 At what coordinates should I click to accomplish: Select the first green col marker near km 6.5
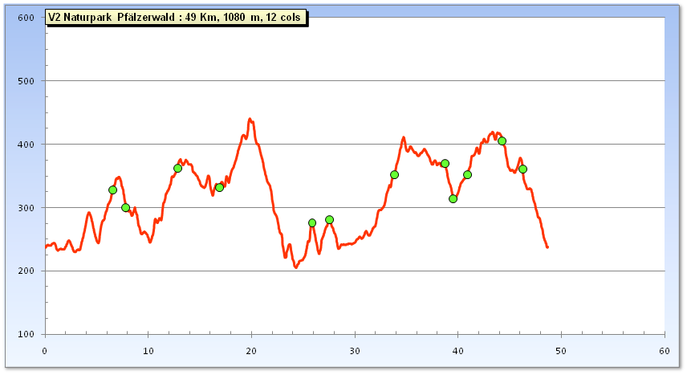click(x=112, y=190)
